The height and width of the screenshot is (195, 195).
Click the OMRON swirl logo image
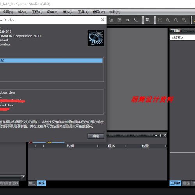click(x=96, y=38)
